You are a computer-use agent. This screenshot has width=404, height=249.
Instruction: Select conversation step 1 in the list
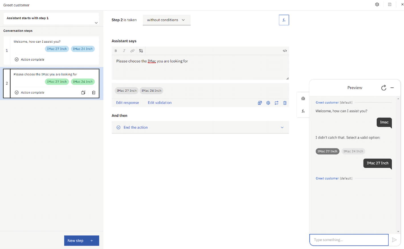coord(51,50)
